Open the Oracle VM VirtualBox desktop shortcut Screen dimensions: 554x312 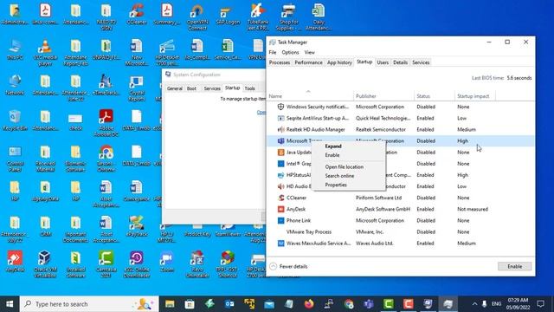point(45,264)
